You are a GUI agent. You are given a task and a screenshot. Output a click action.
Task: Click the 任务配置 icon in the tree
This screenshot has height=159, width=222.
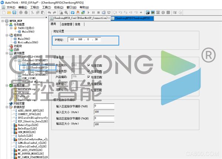[11, 24]
